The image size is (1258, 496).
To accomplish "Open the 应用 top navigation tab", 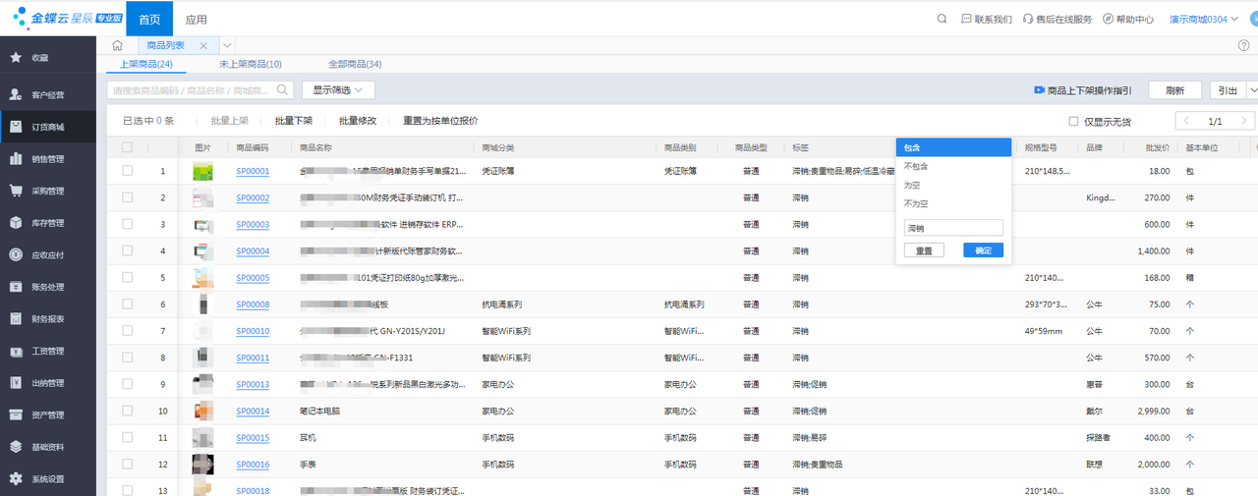I will click(196, 19).
